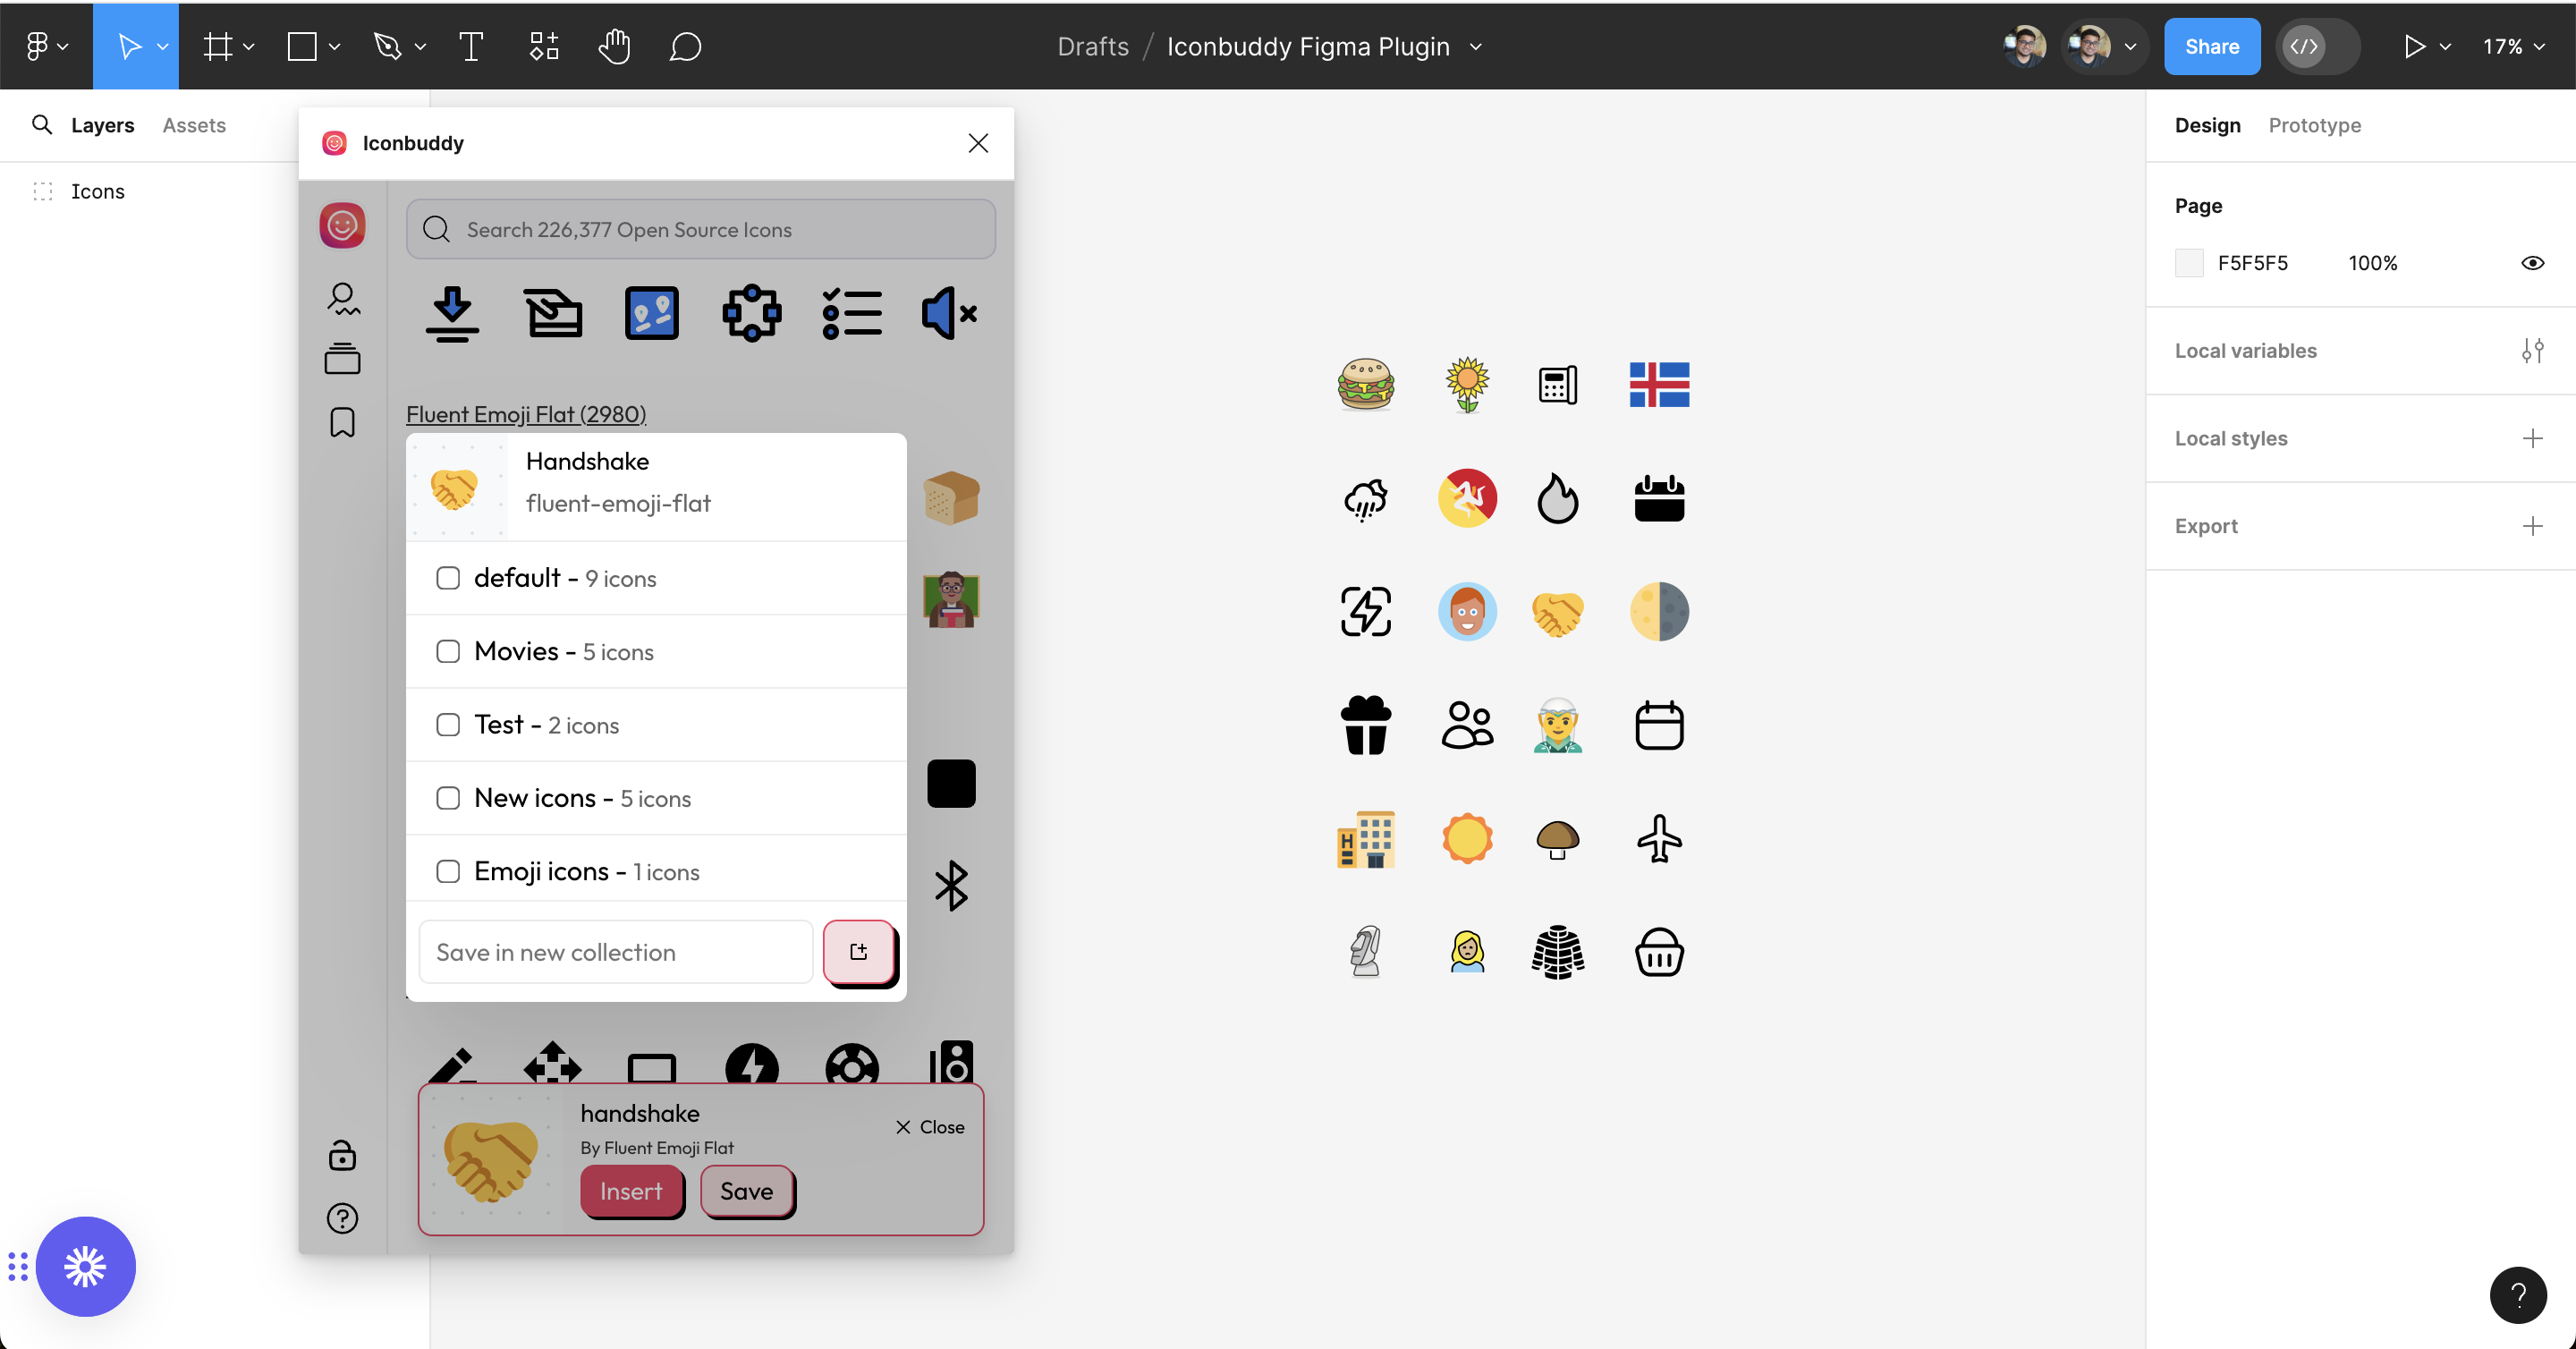The image size is (2576, 1349).
Task: Check the Emoji icons - 1 icons collection
Action: pos(448,871)
